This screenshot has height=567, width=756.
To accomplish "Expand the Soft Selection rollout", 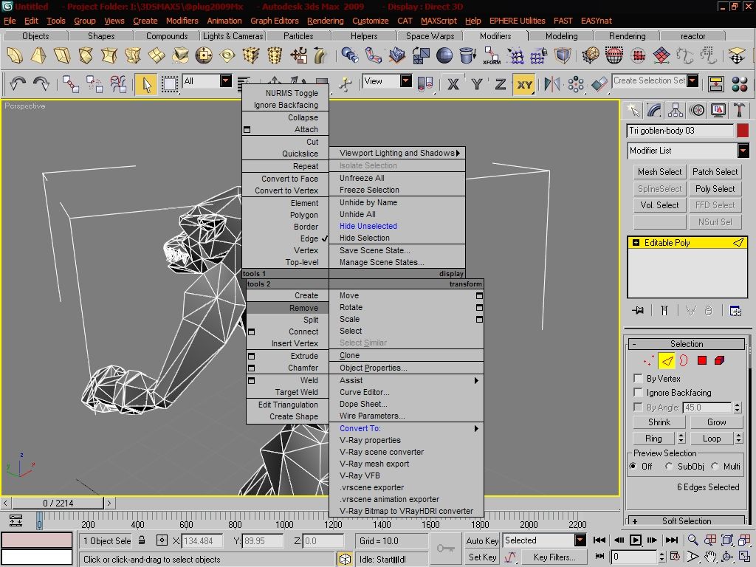I will [687, 521].
